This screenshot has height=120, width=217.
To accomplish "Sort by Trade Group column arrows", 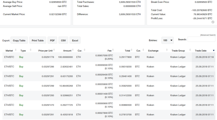I will tap(190, 50).
